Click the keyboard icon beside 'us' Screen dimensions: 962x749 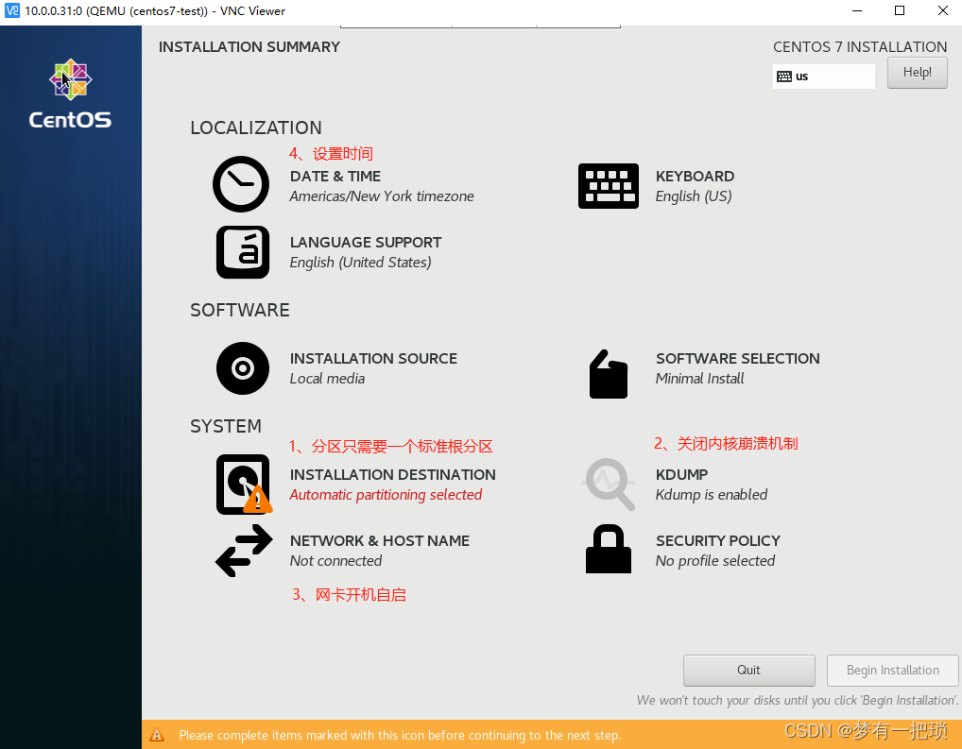pyautogui.click(x=784, y=77)
